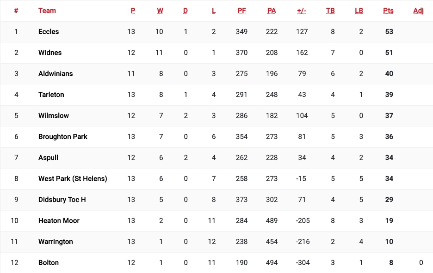433x273 pixels.
Task: Click the PF column header
Action: 241,11
